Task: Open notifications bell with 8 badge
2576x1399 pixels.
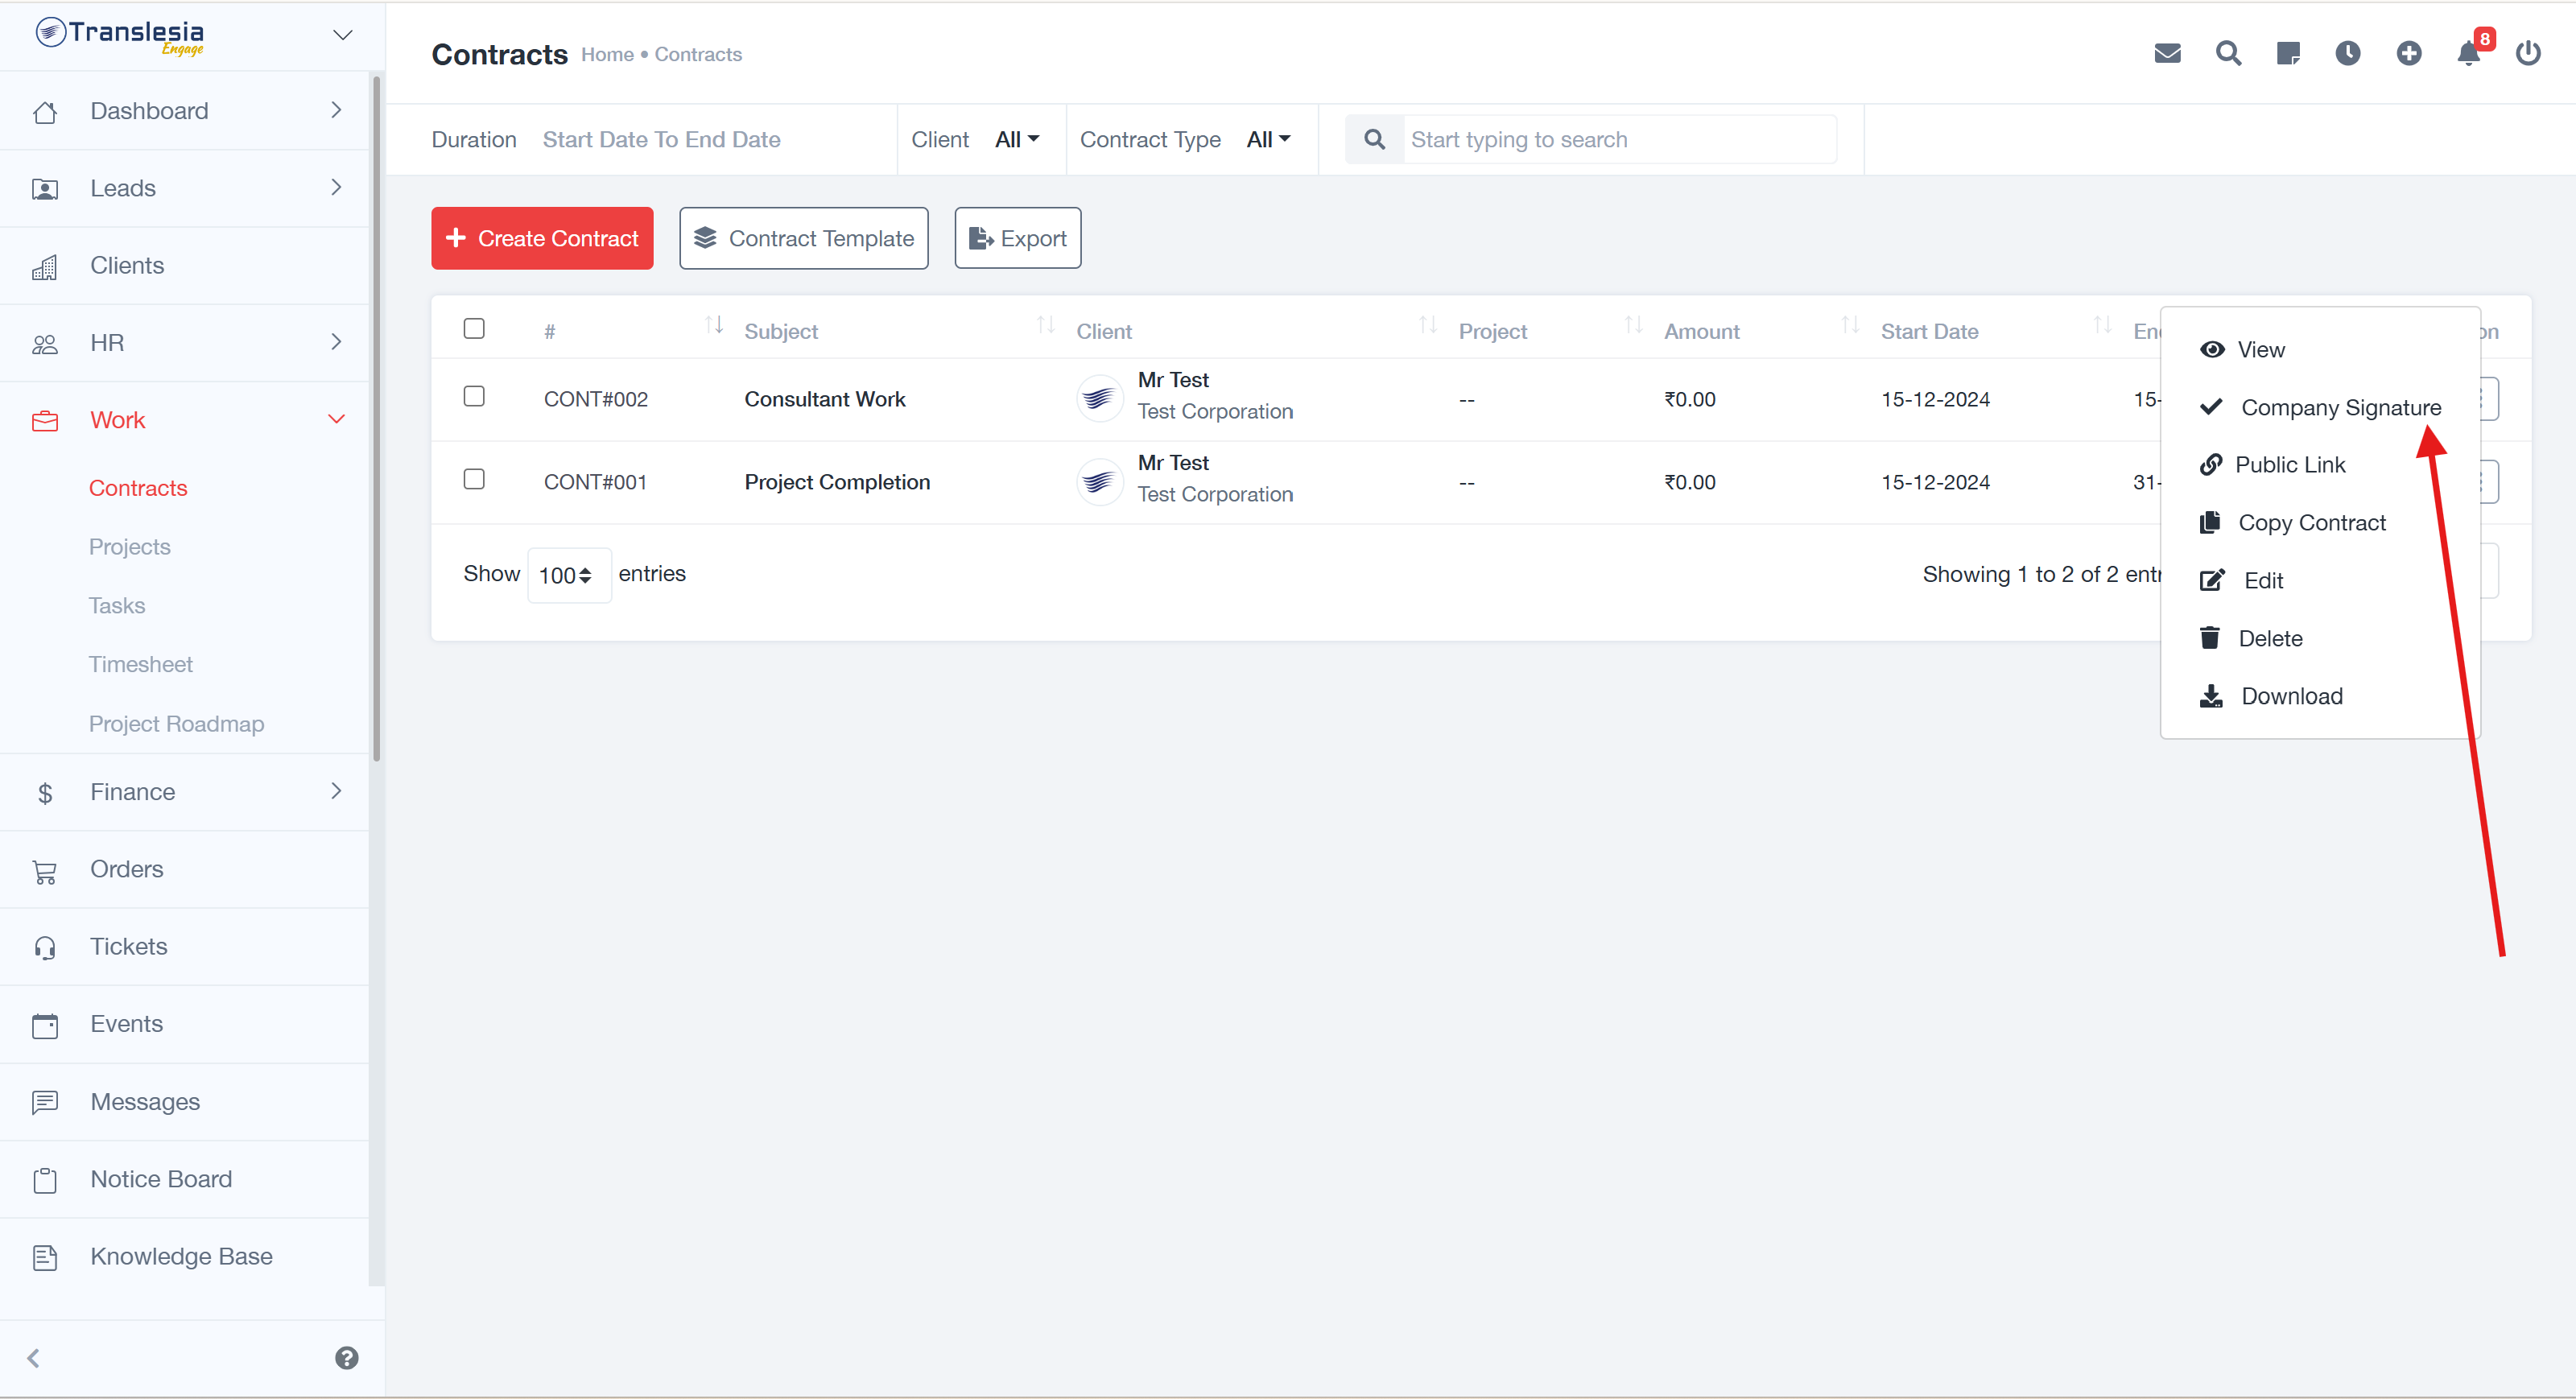Action: point(2468,53)
